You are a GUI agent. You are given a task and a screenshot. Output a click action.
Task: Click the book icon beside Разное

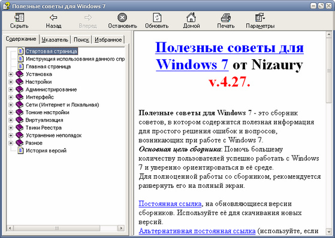19,143
